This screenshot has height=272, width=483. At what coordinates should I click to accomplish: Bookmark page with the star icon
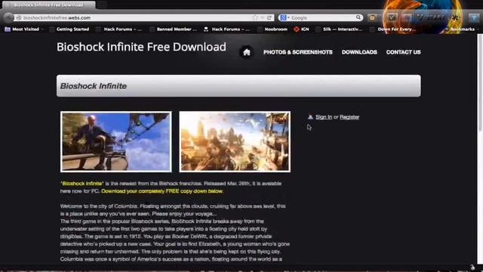click(x=255, y=17)
